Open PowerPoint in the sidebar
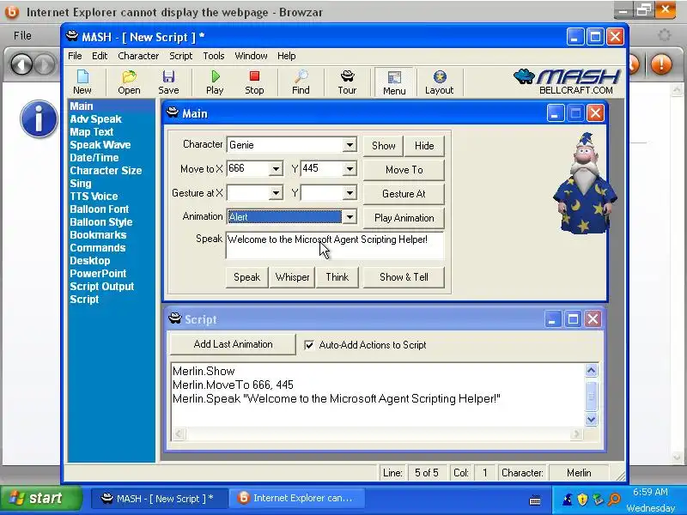The image size is (687, 515). coord(98,273)
